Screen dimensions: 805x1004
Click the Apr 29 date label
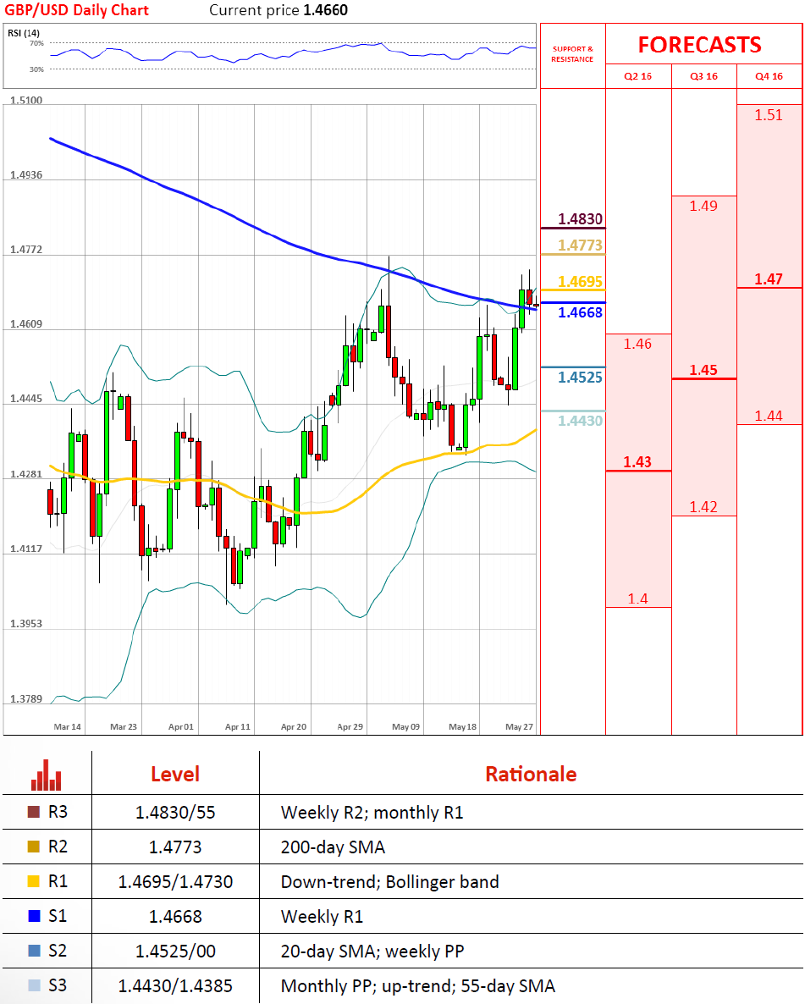[x=350, y=726]
